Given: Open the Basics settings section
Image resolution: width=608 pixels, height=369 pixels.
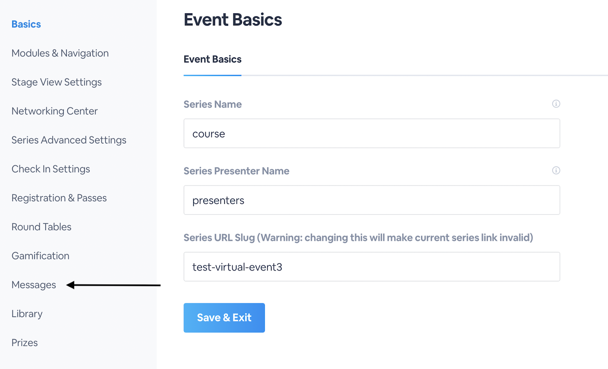Looking at the screenshot, I should (x=26, y=24).
